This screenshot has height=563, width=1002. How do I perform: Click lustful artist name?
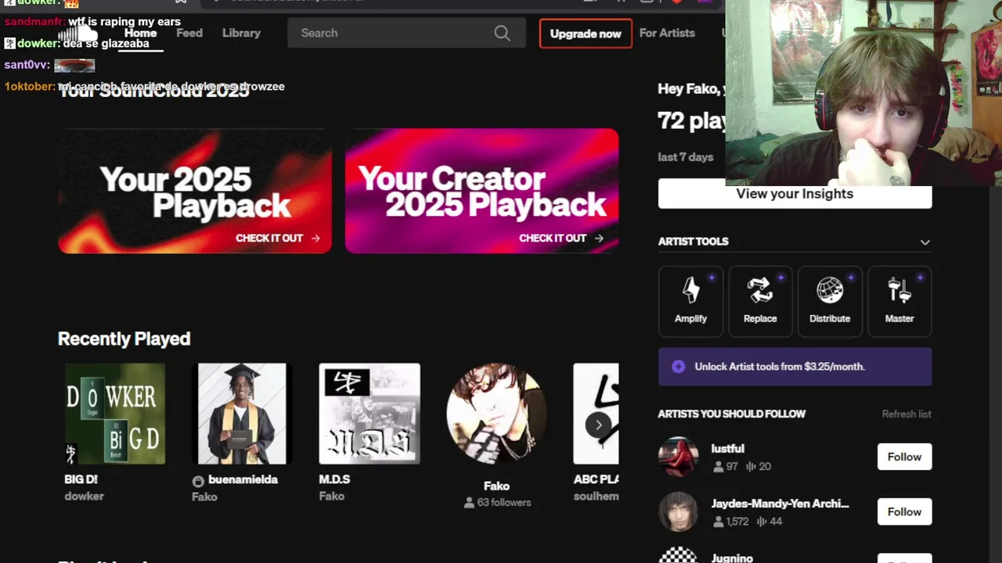(727, 449)
